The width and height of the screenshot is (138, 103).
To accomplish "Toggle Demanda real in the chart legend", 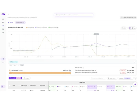I will click(x=30, y=28).
